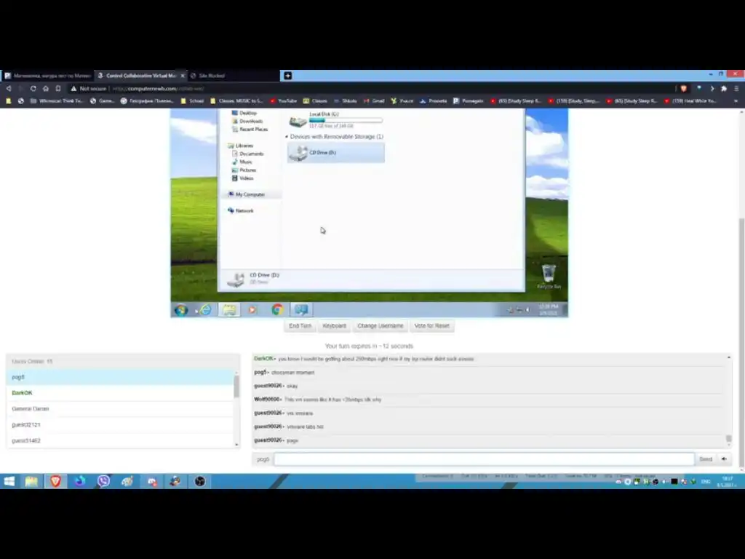Open Viber from the host taskbar
Viewport: 745px width, 559px height.
[x=103, y=481]
